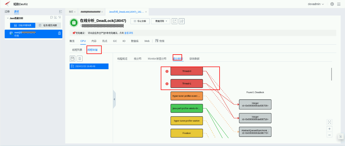This screenshot has height=146, width=345.
Task: Switch to the 调优 sidebar tab
Action: coord(17,12)
